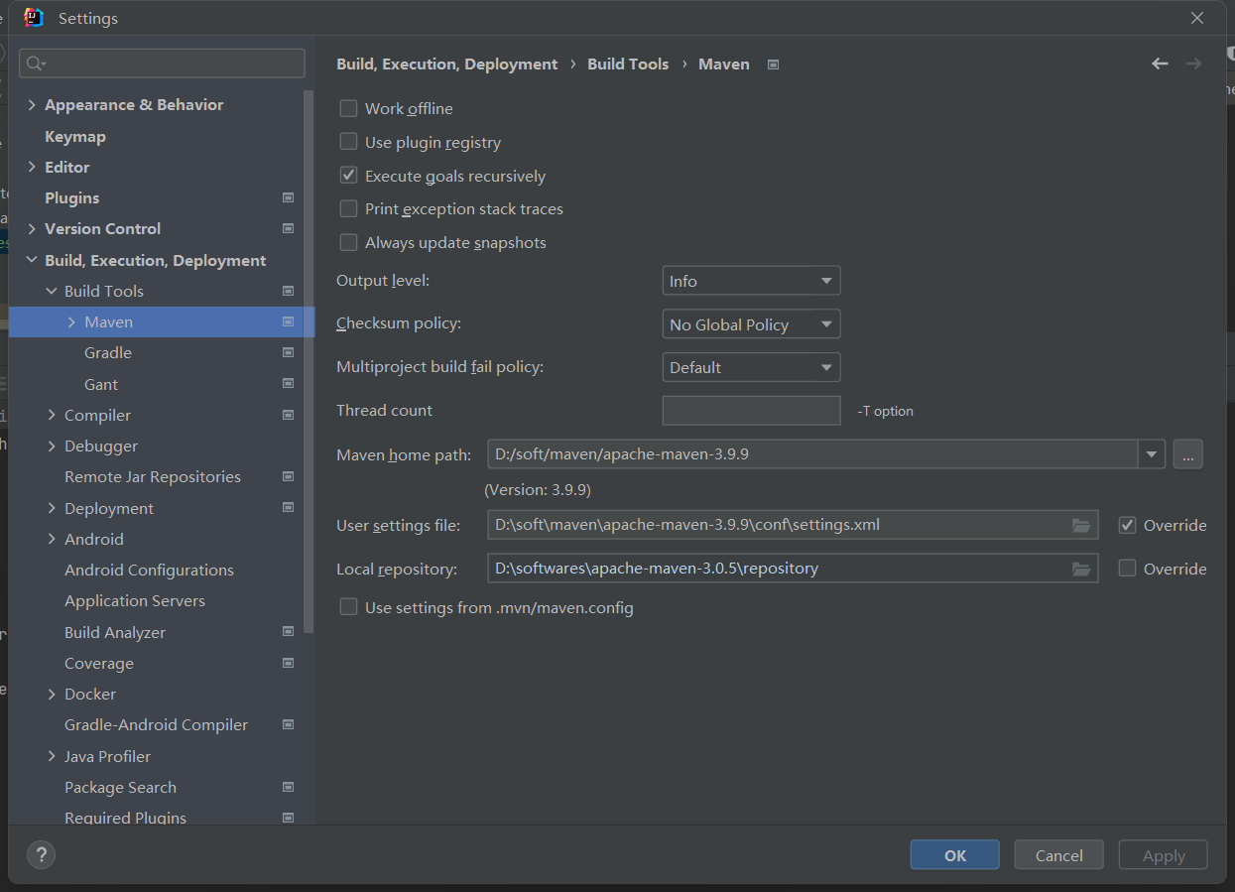The width and height of the screenshot is (1235, 892).
Task: Collapse the Build Tools node
Action: 52,291
